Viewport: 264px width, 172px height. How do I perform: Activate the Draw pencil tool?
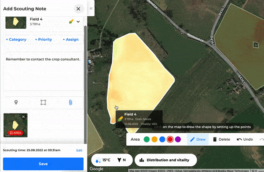198,139
